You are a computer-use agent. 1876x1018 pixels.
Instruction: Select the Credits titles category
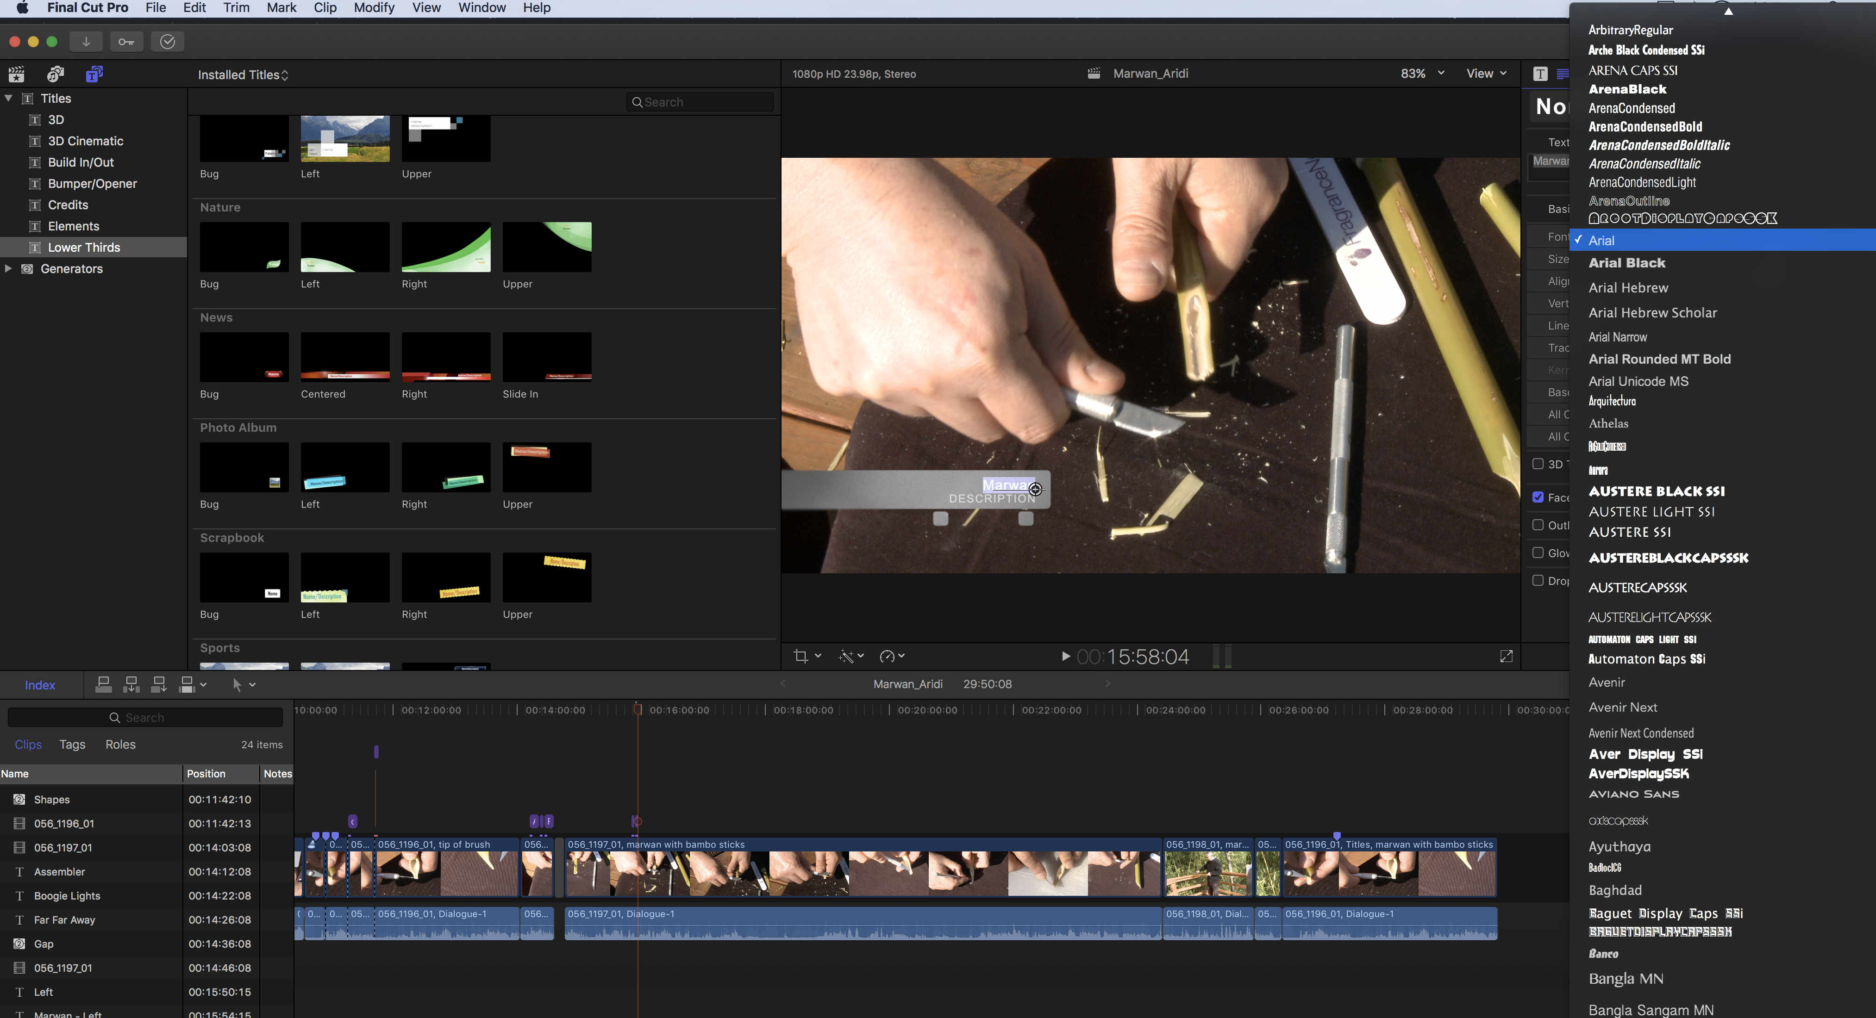pyautogui.click(x=93, y=205)
